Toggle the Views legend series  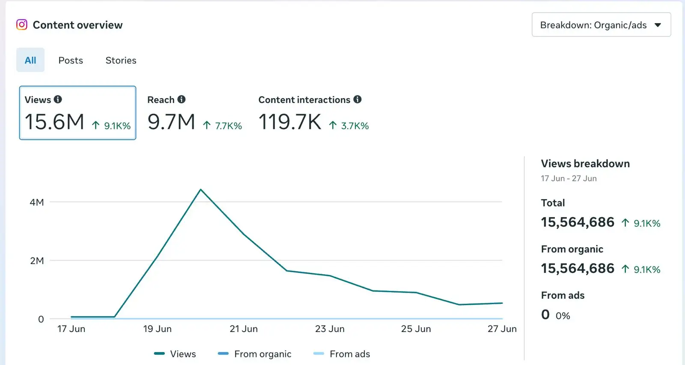click(175, 354)
